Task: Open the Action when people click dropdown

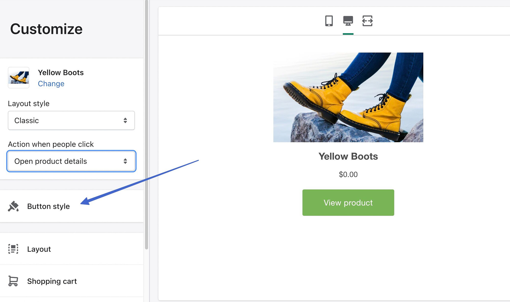Action: (x=66, y=161)
